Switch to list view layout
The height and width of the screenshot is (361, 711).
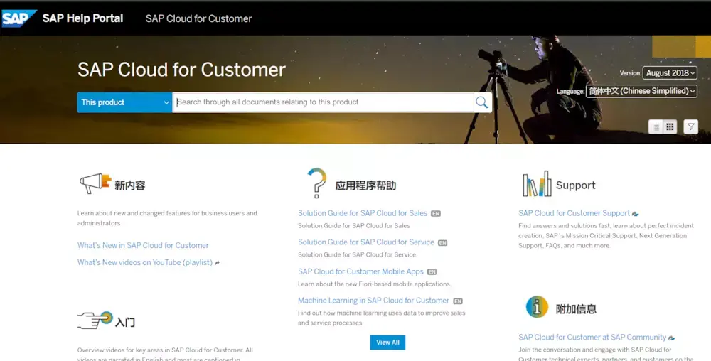[x=656, y=127]
